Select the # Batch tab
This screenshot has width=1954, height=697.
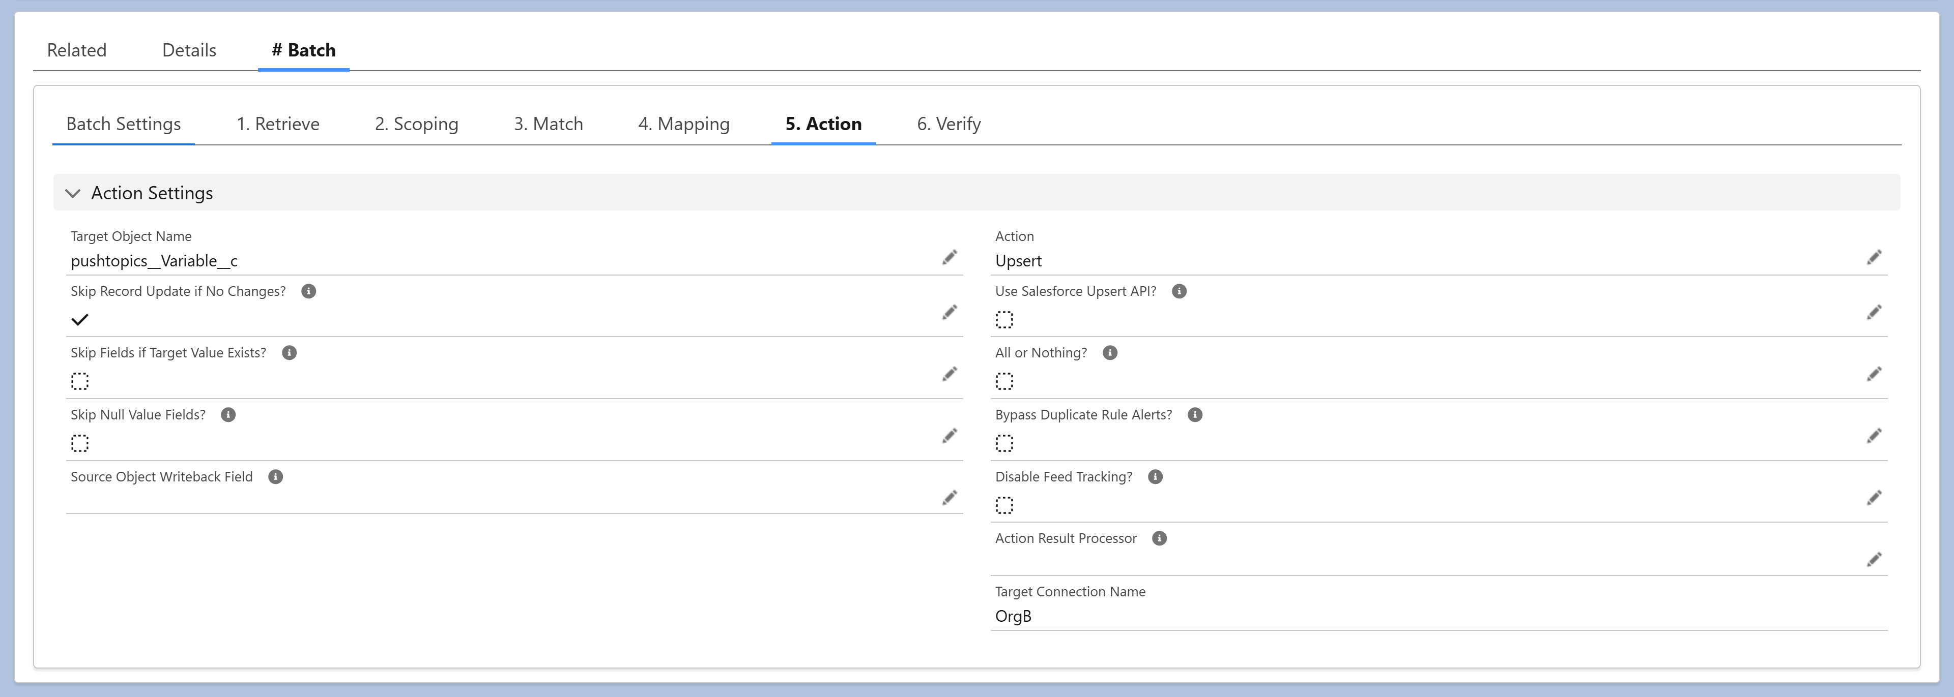(x=303, y=50)
